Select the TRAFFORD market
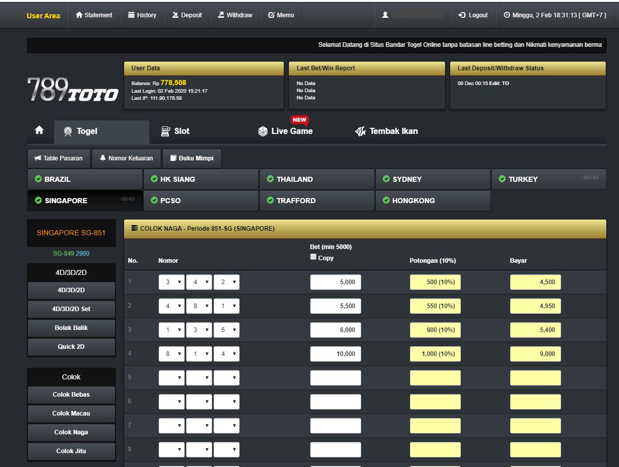This screenshot has width=619, height=467. pyautogui.click(x=317, y=201)
